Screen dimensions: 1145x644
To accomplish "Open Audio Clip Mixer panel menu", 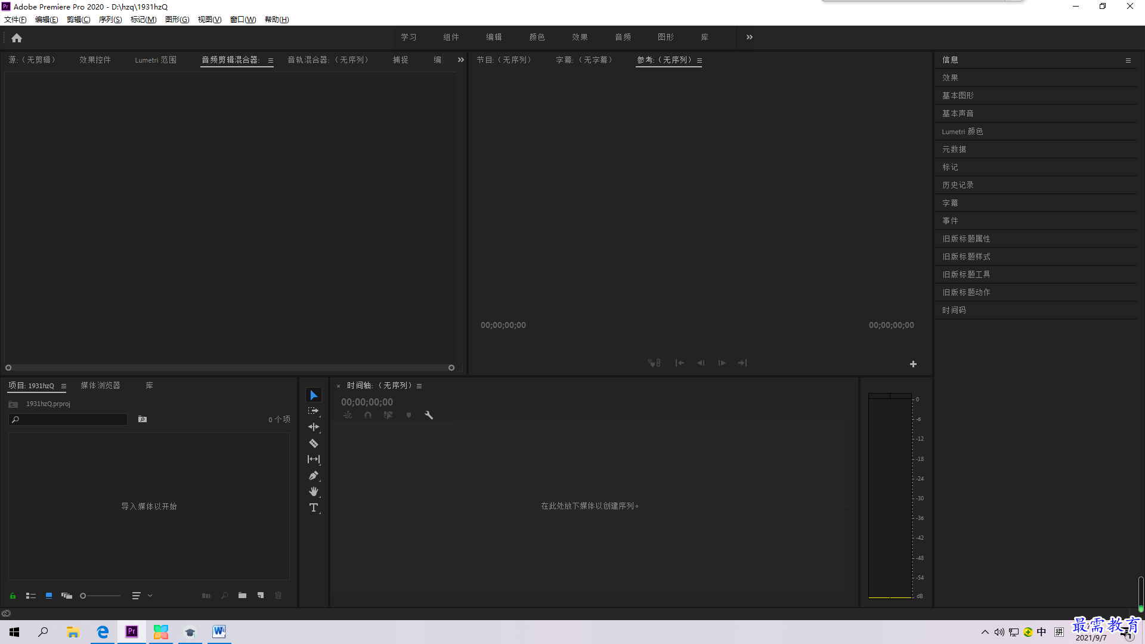I will (271, 60).
